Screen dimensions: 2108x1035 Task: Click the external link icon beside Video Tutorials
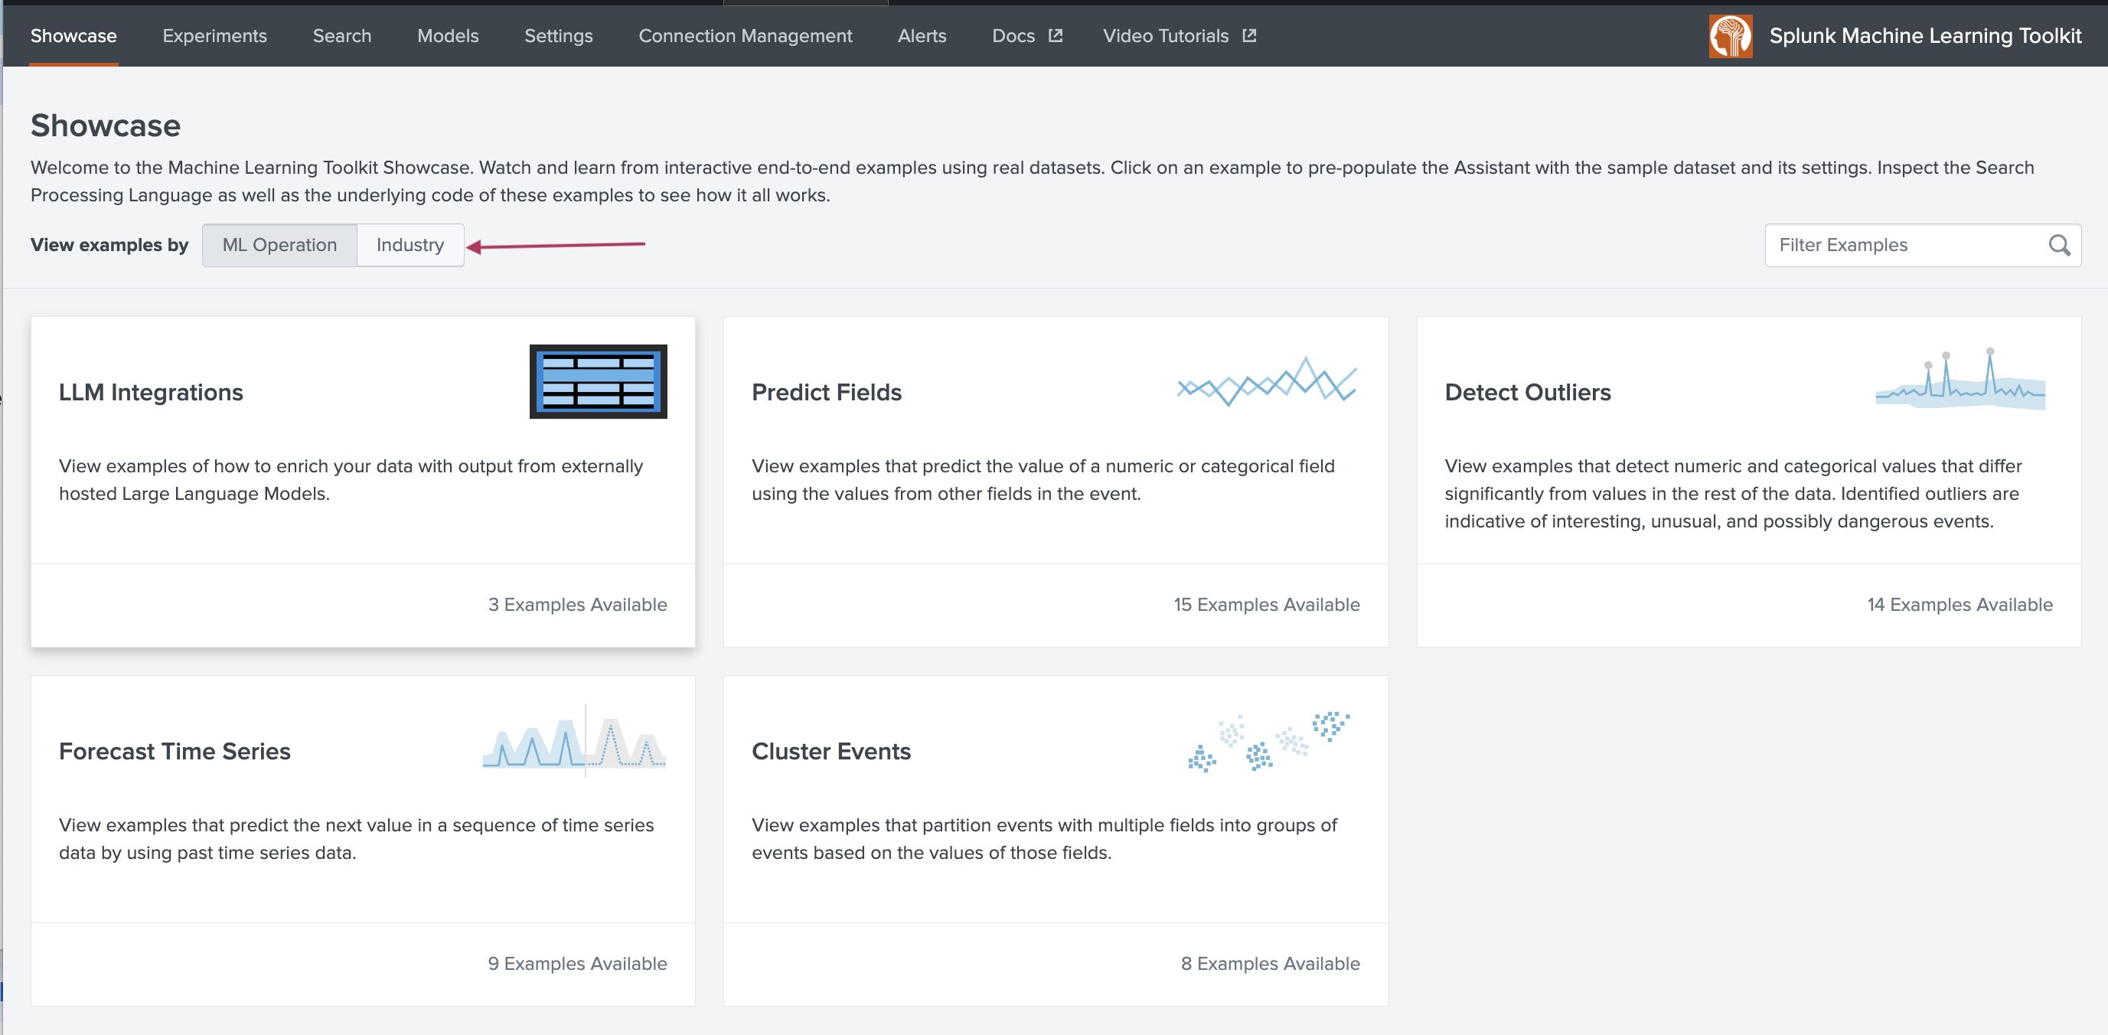1248,36
